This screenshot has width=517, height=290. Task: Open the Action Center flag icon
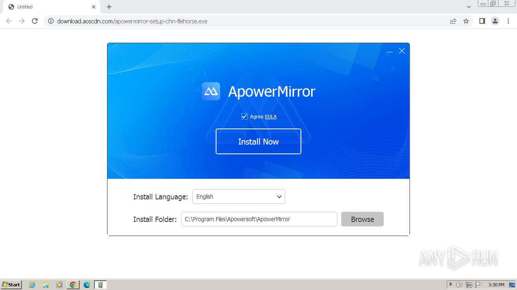pos(479,285)
